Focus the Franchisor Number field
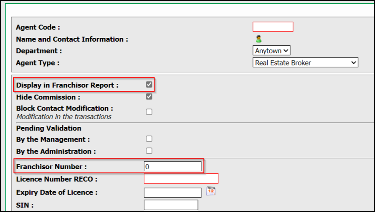The image size is (375, 212). (173, 166)
